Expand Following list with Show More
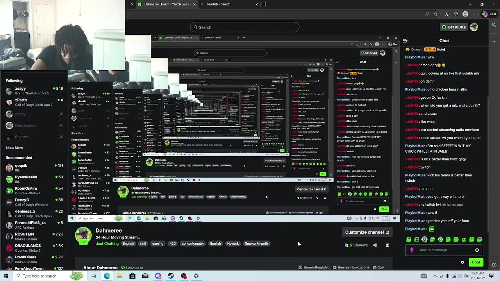The width and height of the screenshot is (500, 281). click(14, 148)
